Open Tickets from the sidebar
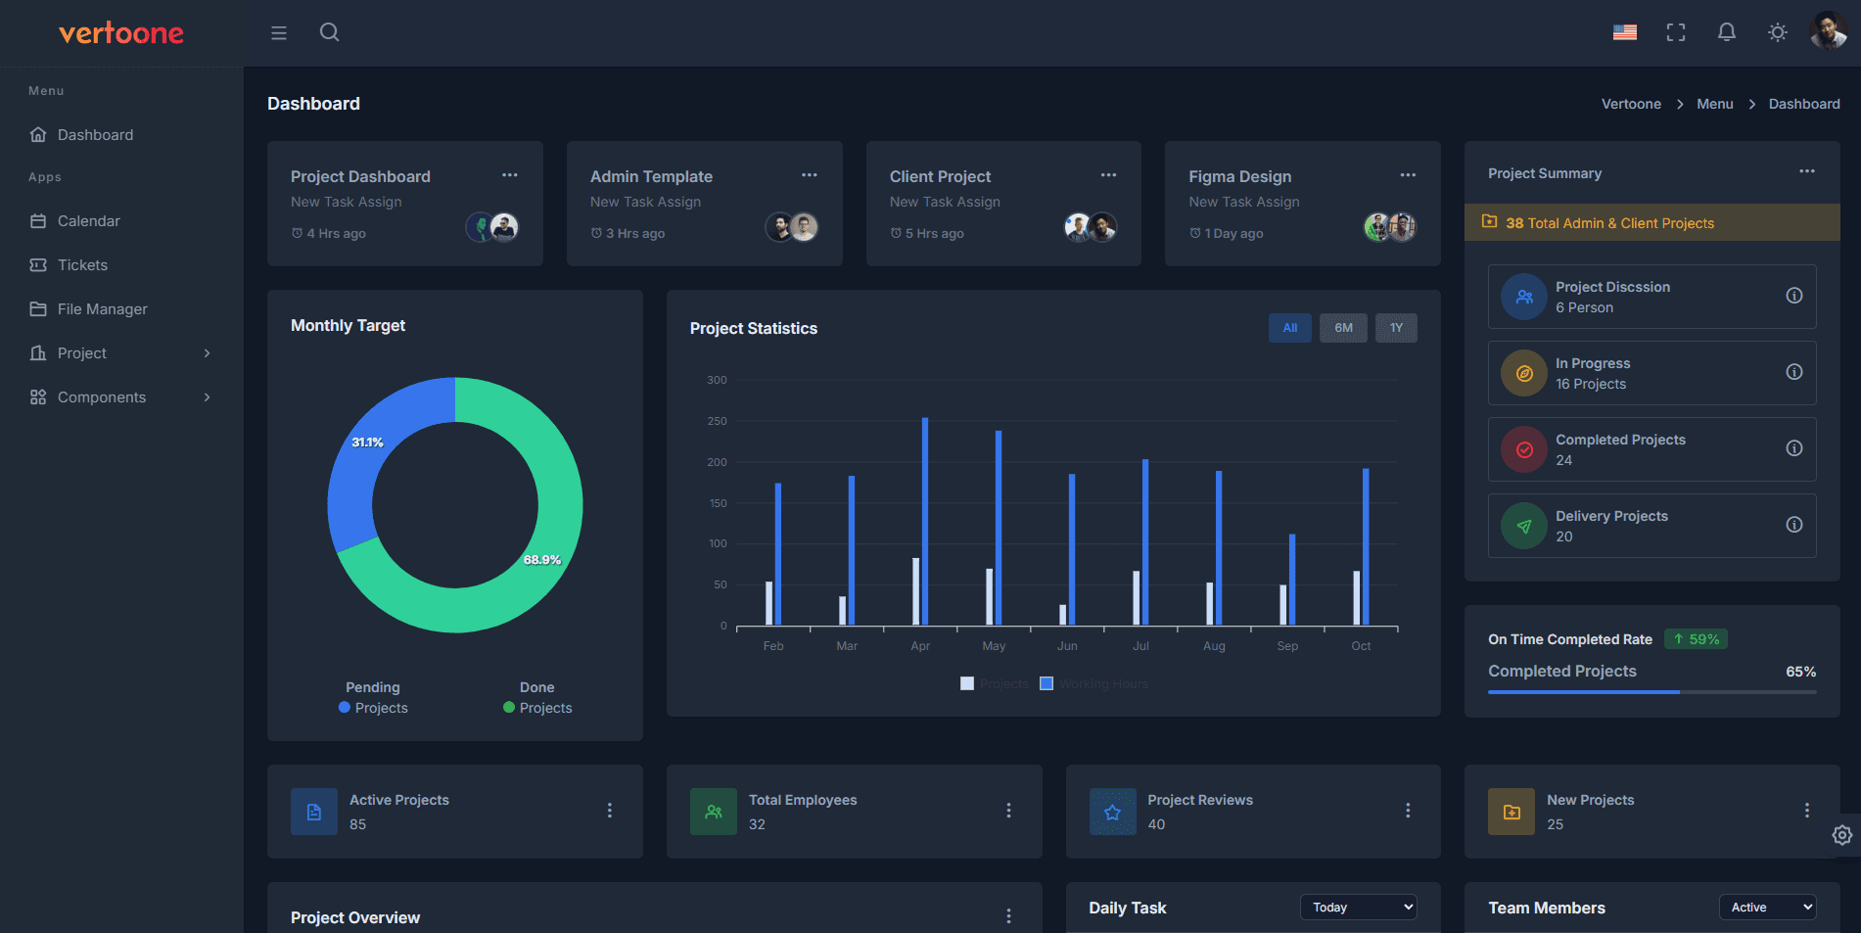The image size is (1861, 933). point(81,264)
